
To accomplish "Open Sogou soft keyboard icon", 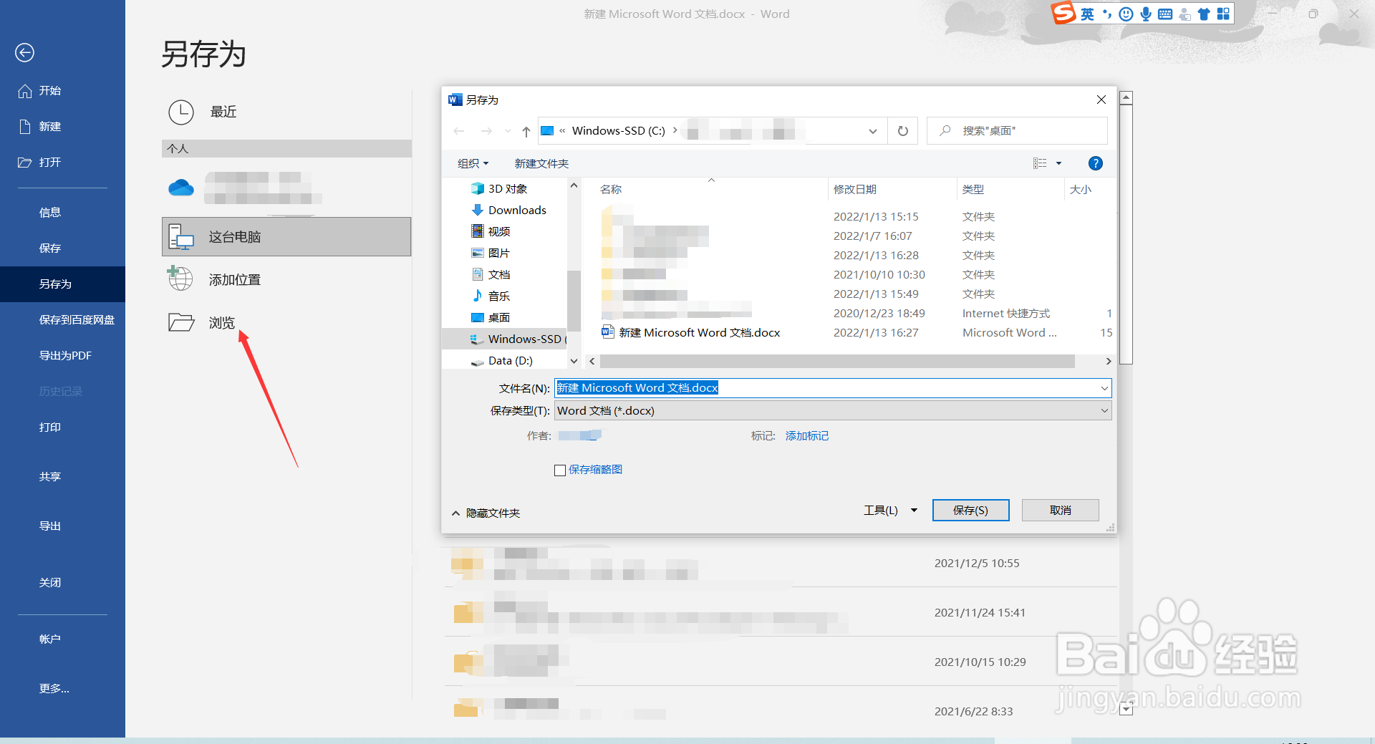I will (x=1165, y=14).
